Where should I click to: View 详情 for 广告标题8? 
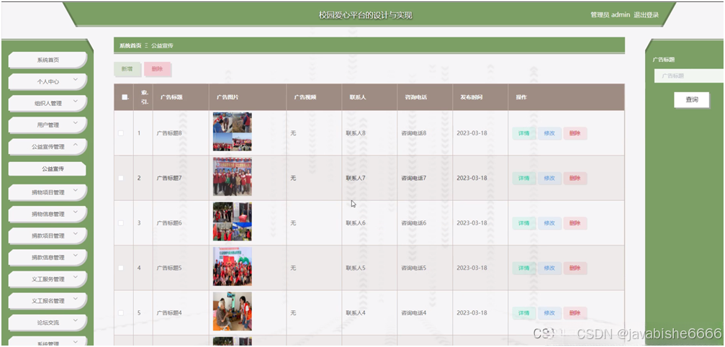tap(524, 133)
